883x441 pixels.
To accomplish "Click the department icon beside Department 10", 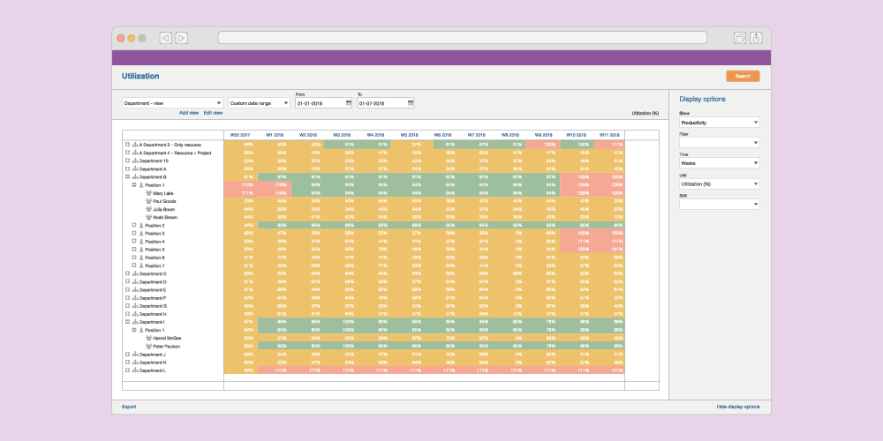I will pos(135,161).
